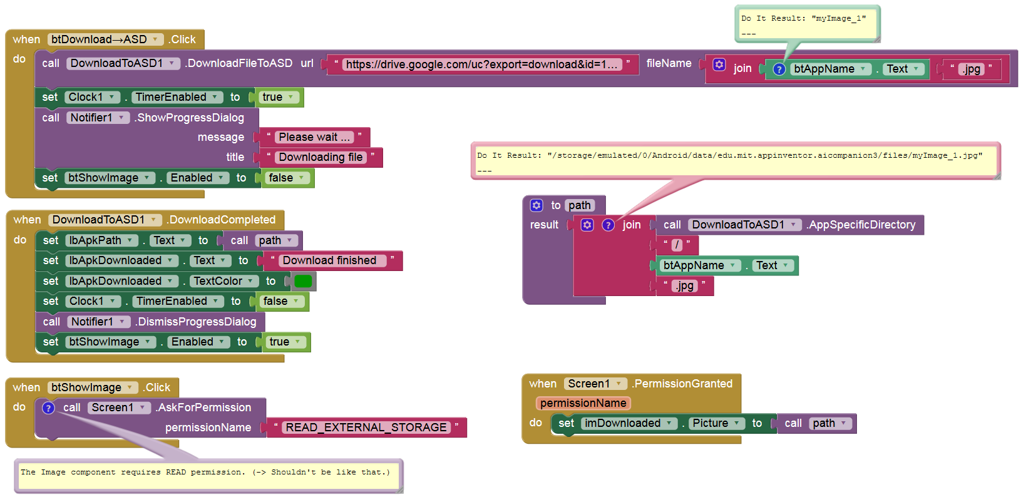Select the AppSpecificDirectory method label
This screenshot has height=502, width=1021.
coord(861,225)
